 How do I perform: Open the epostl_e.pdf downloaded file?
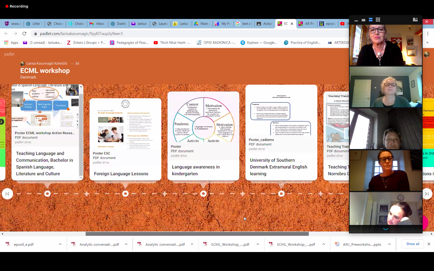pyautogui.click(x=24, y=245)
